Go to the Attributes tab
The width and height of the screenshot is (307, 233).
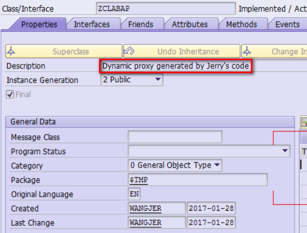coord(190,24)
